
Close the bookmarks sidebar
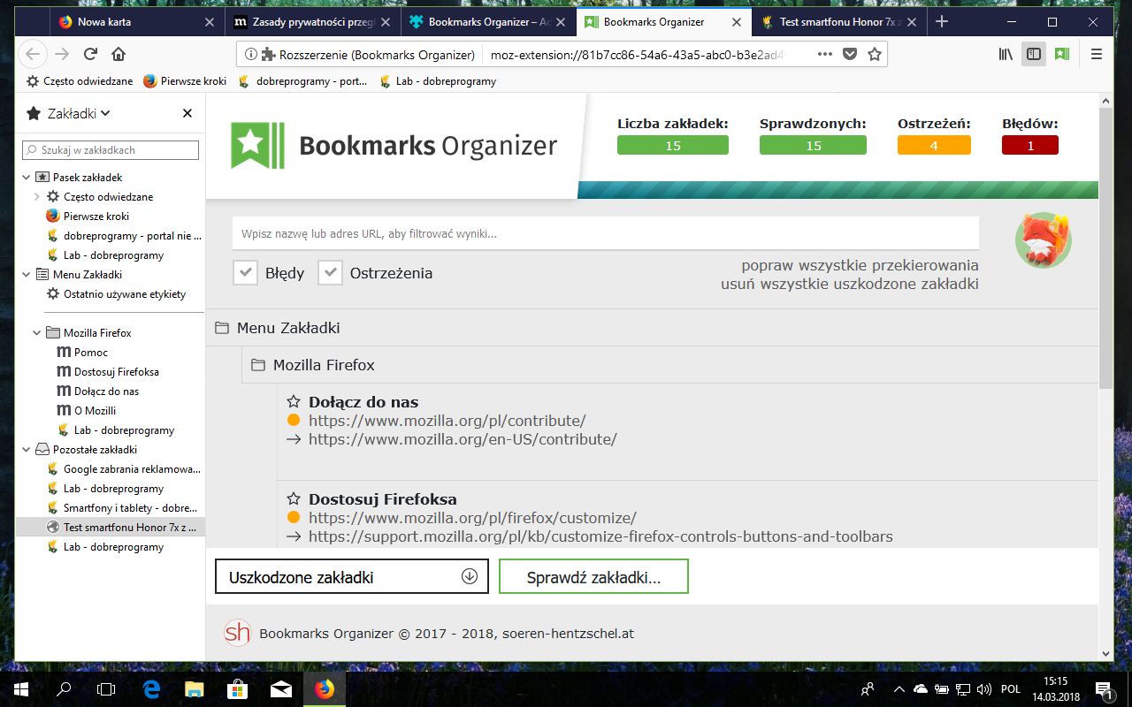point(187,113)
